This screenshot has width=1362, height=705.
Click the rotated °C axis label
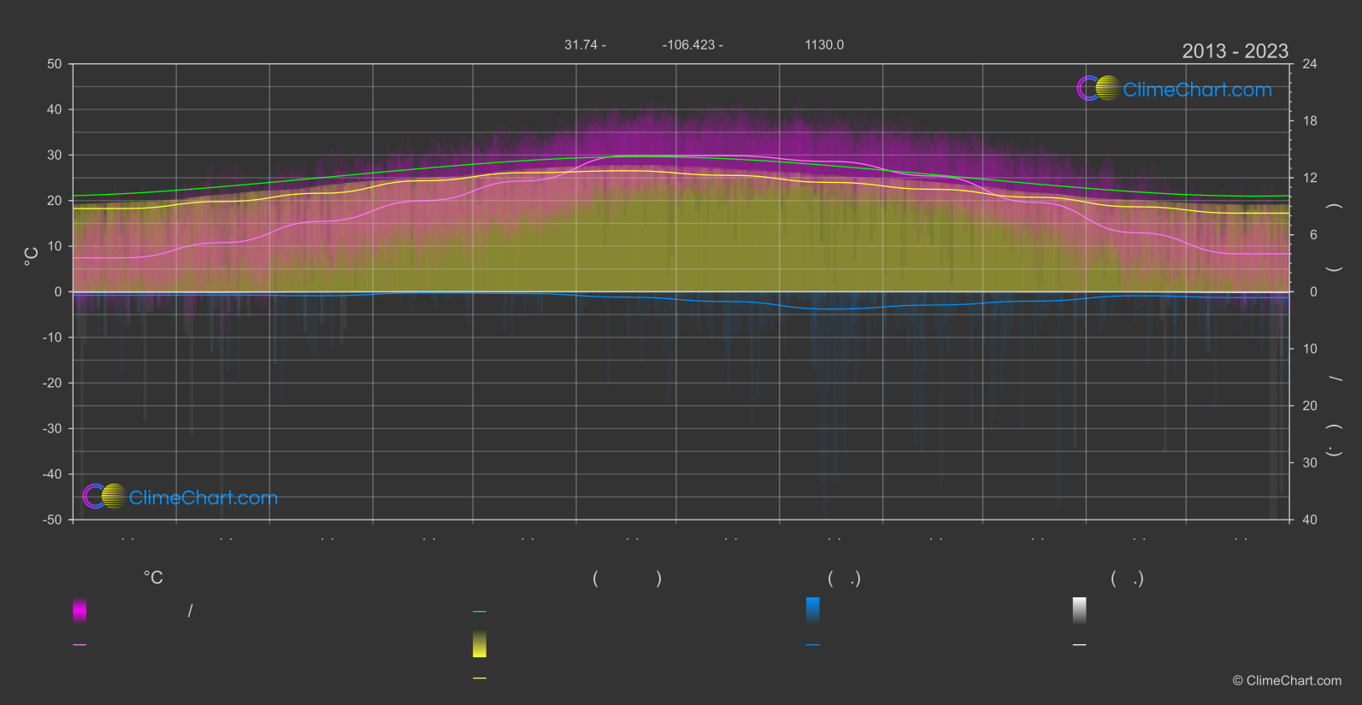(31, 256)
